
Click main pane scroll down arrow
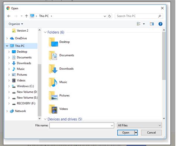pyautogui.click(x=164, y=118)
